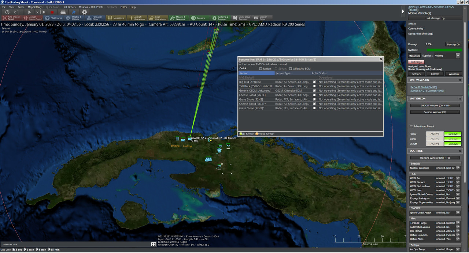Activate Generic OECM sensor checkbox

[314, 91]
